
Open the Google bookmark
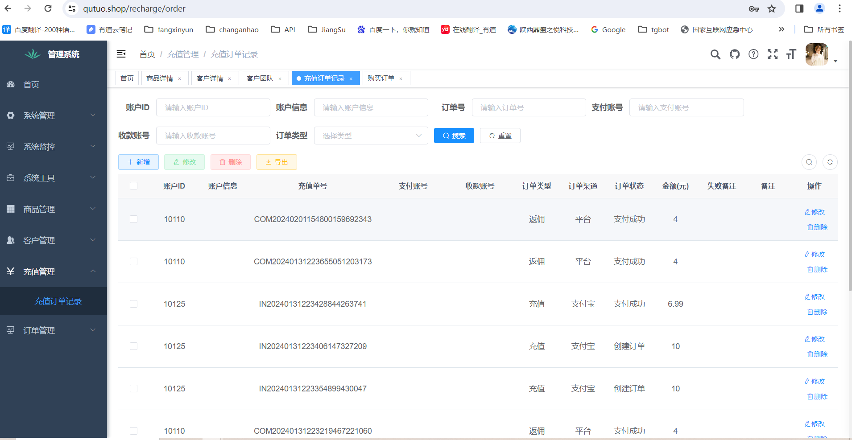click(608, 29)
